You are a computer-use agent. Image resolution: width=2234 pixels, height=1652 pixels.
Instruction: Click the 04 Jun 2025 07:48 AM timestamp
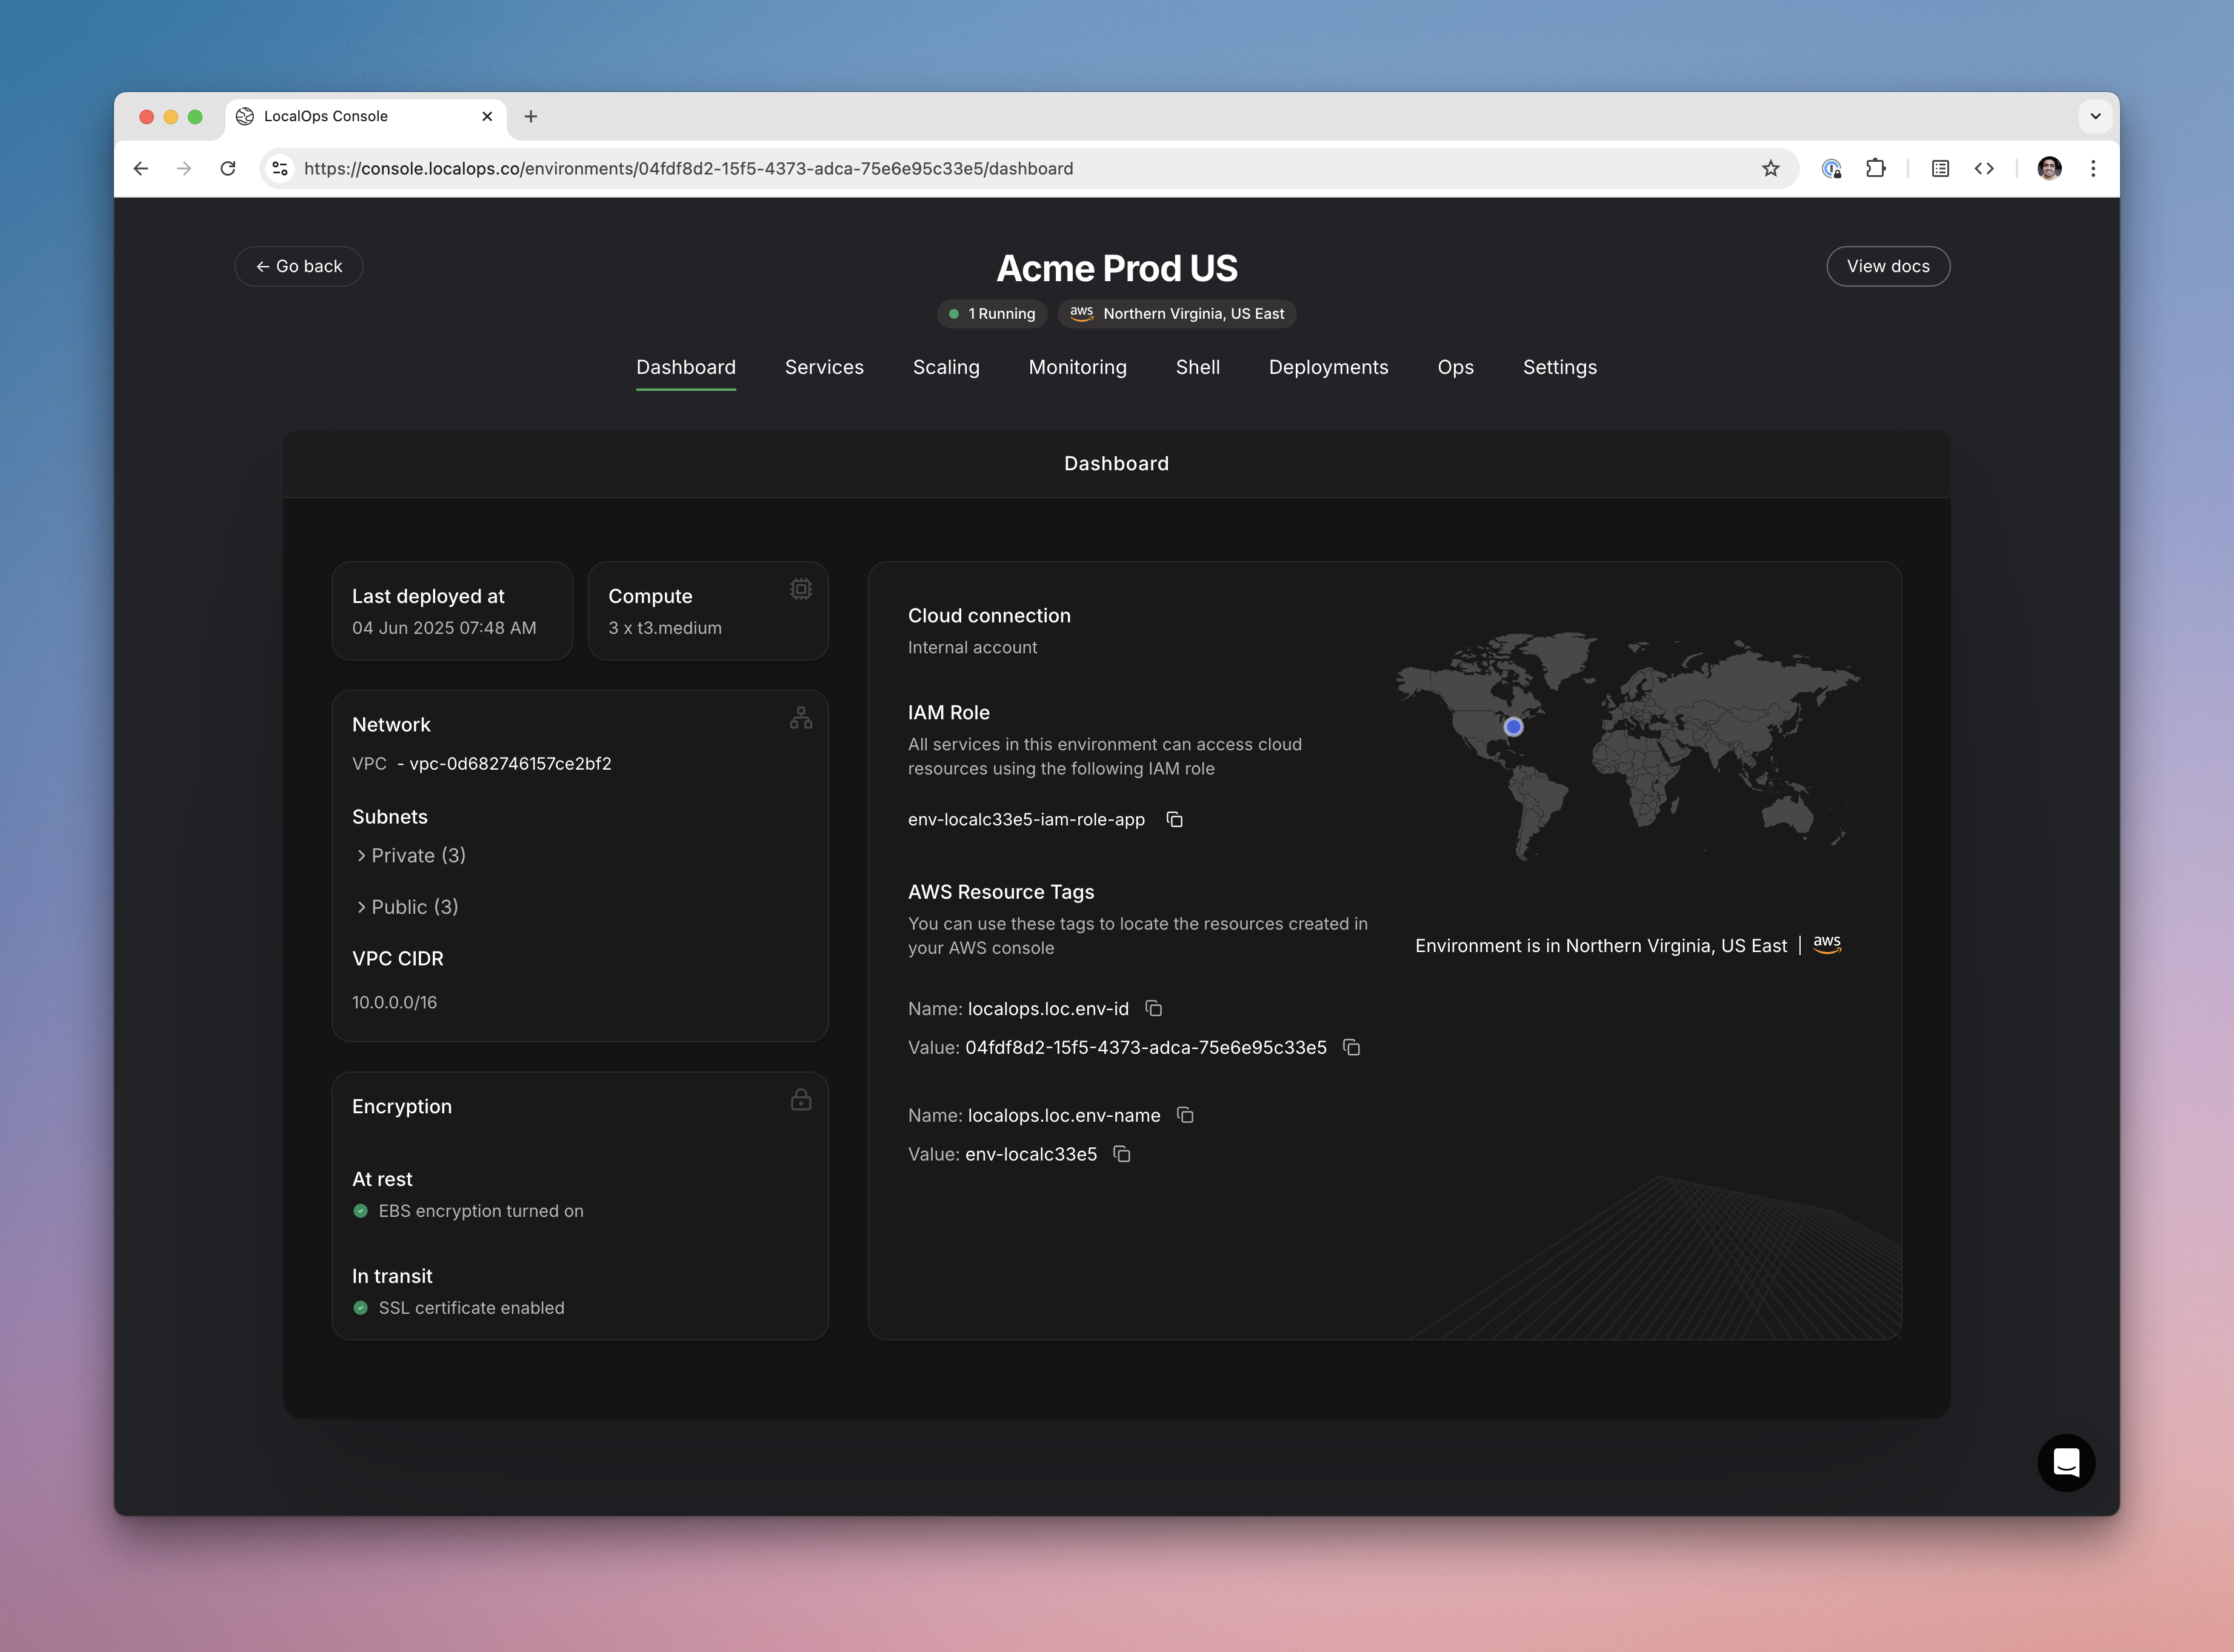coord(444,628)
